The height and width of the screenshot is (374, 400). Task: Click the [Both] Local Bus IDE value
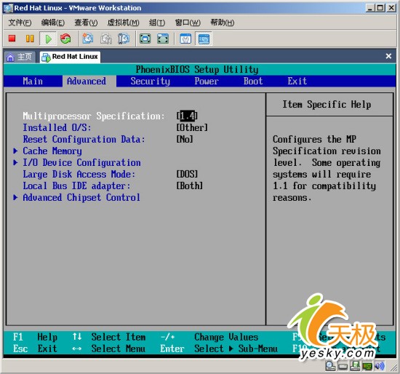tap(190, 186)
